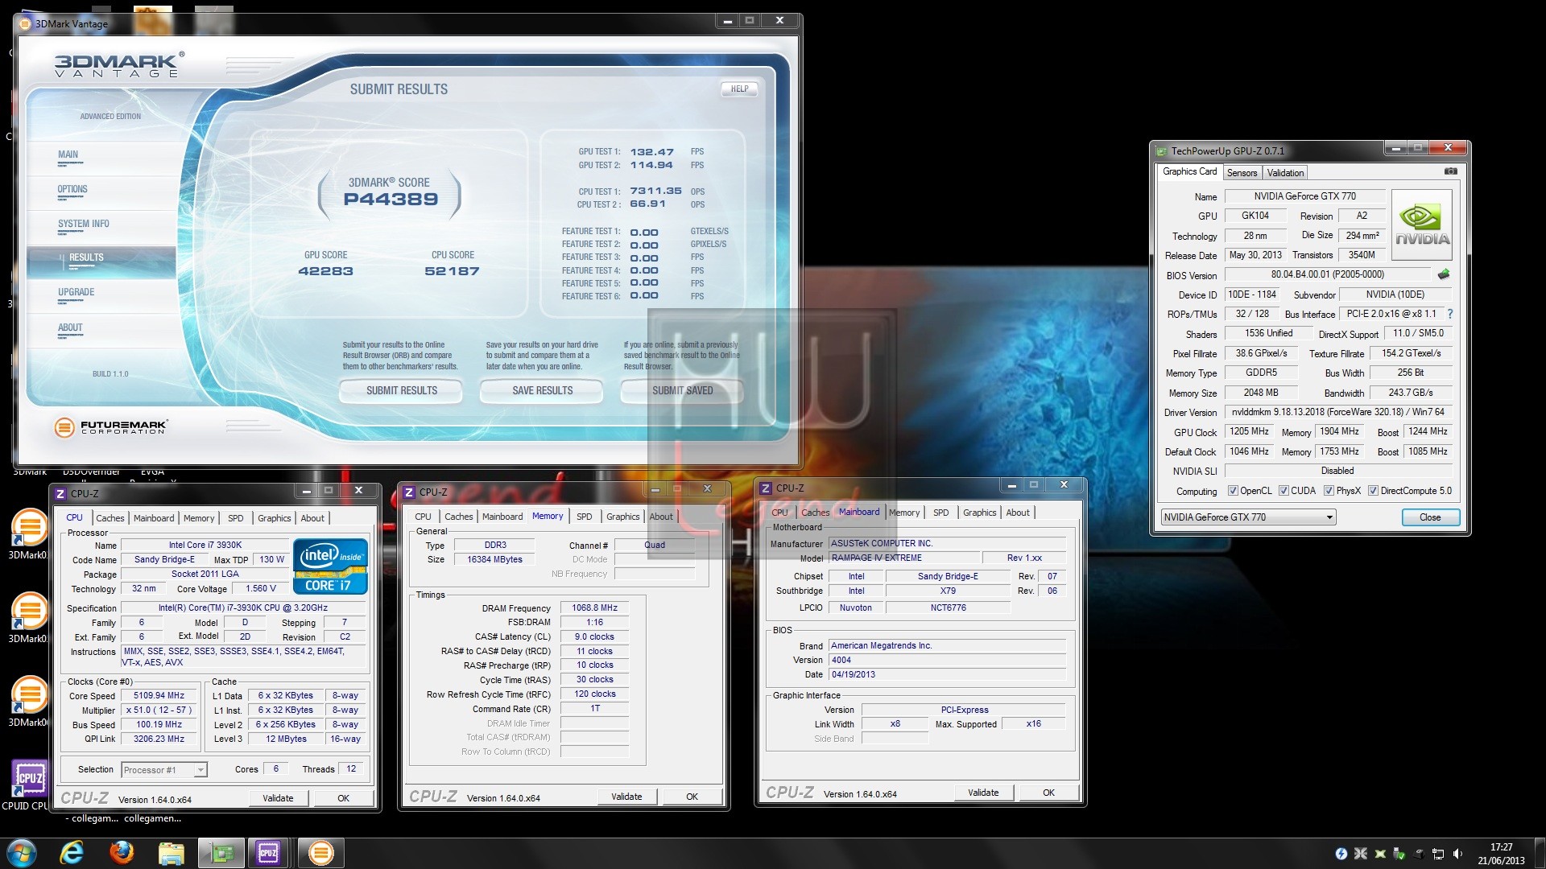Click the 3DMark Vantage logo
The width and height of the screenshot is (1546, 869).
pos(119,64)
